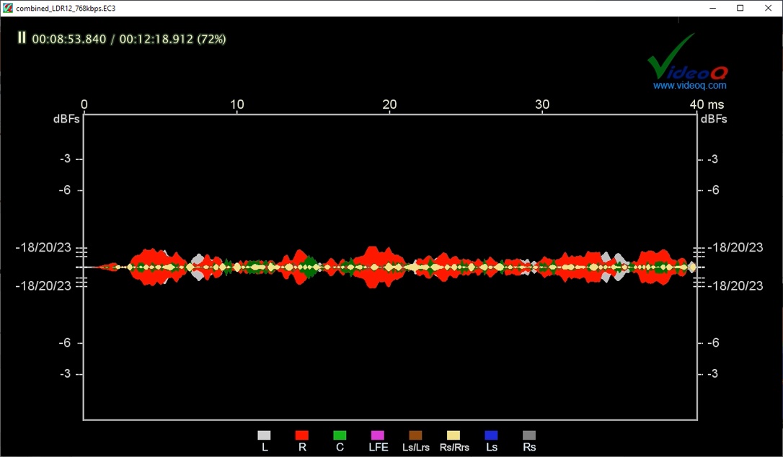Click the VideoQ application icon in title bar
The height and width of the screenshot is (457, 783).
pos(7,8)
